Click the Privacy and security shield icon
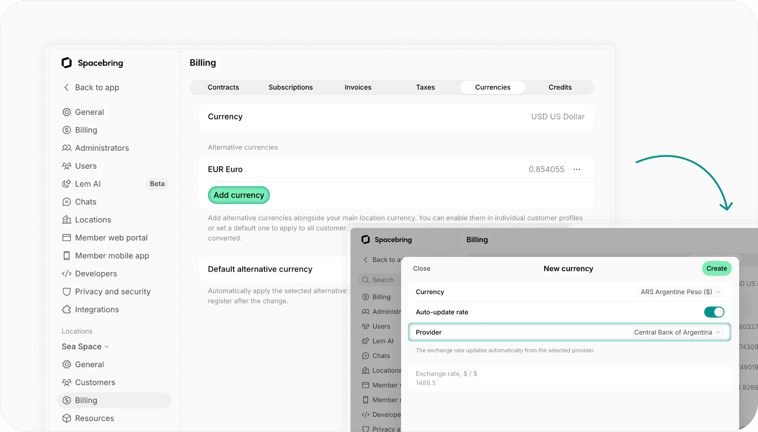This screenshot has width=758, height=432. coord(67,292)
